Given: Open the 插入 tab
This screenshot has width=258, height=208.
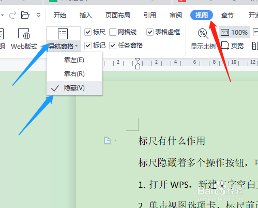Looking at the screenshot, I should 86,16.
